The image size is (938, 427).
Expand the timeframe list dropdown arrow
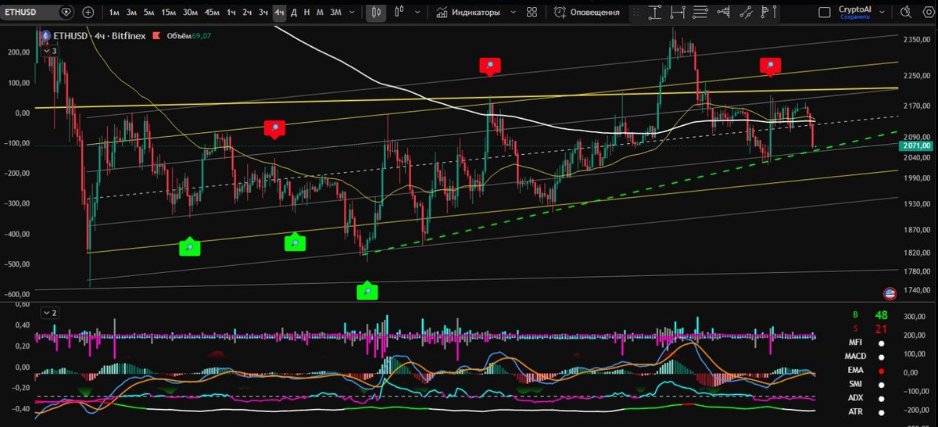353,13
